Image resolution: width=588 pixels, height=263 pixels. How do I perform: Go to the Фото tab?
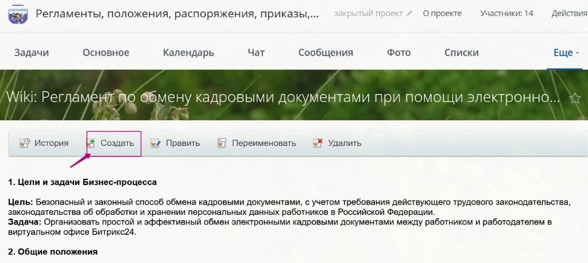(399, 53)
